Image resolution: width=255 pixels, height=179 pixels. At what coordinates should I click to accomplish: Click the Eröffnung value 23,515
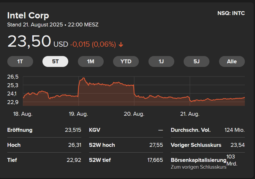click(73, 130)
